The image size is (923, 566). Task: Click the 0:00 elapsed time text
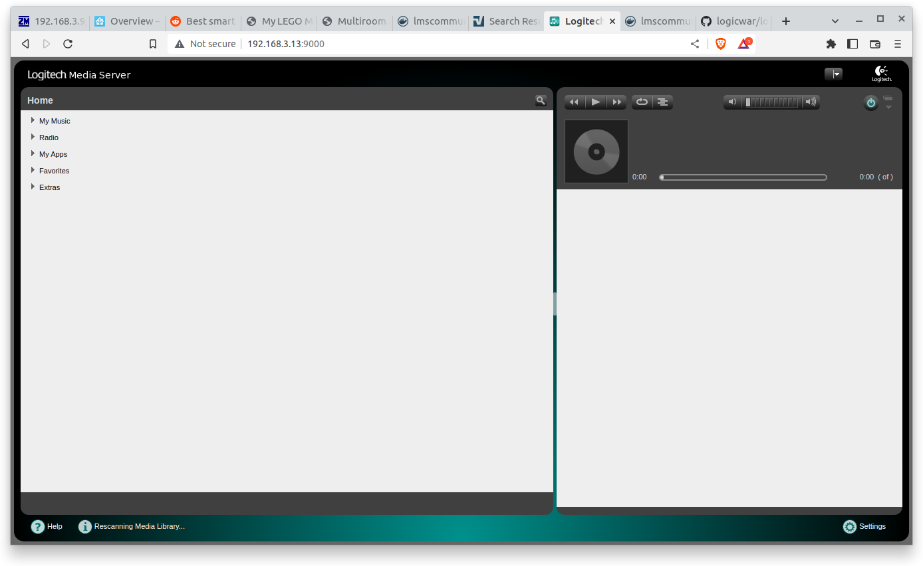click(x=639, y=177)
